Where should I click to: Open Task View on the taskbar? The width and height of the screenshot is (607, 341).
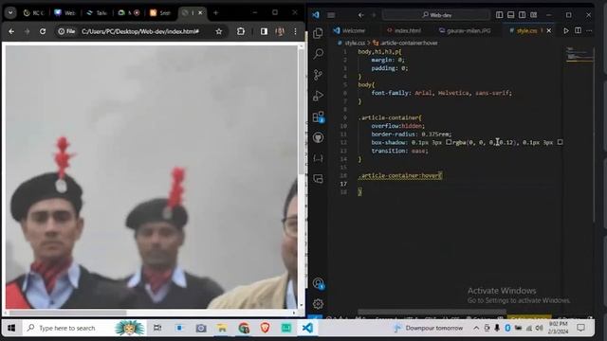pyautogui.click(x=157, y=328)
